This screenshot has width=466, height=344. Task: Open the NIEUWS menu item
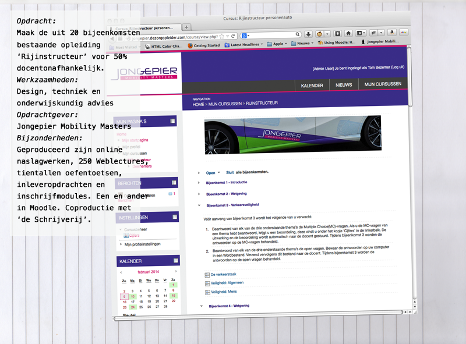(x=344, y=85)
